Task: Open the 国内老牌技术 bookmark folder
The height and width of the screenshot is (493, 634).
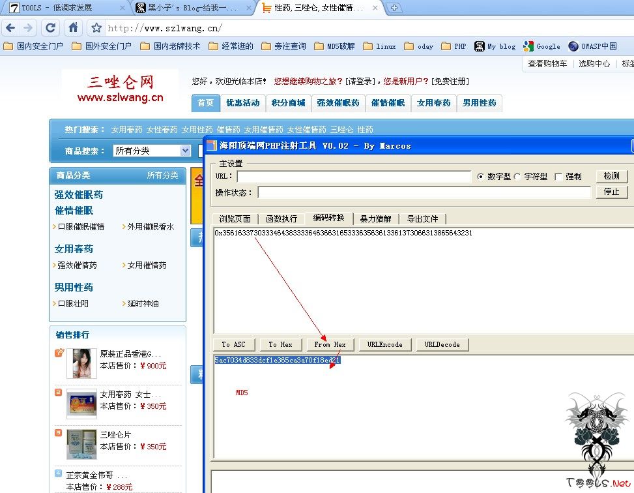Action: [x=170, y=46]
